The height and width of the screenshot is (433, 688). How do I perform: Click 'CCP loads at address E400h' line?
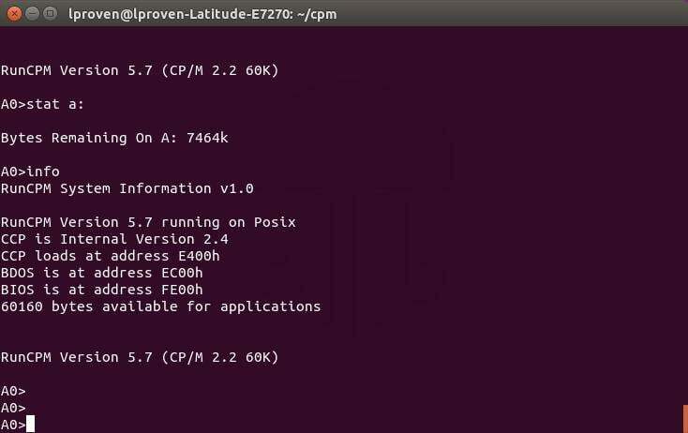110,256
